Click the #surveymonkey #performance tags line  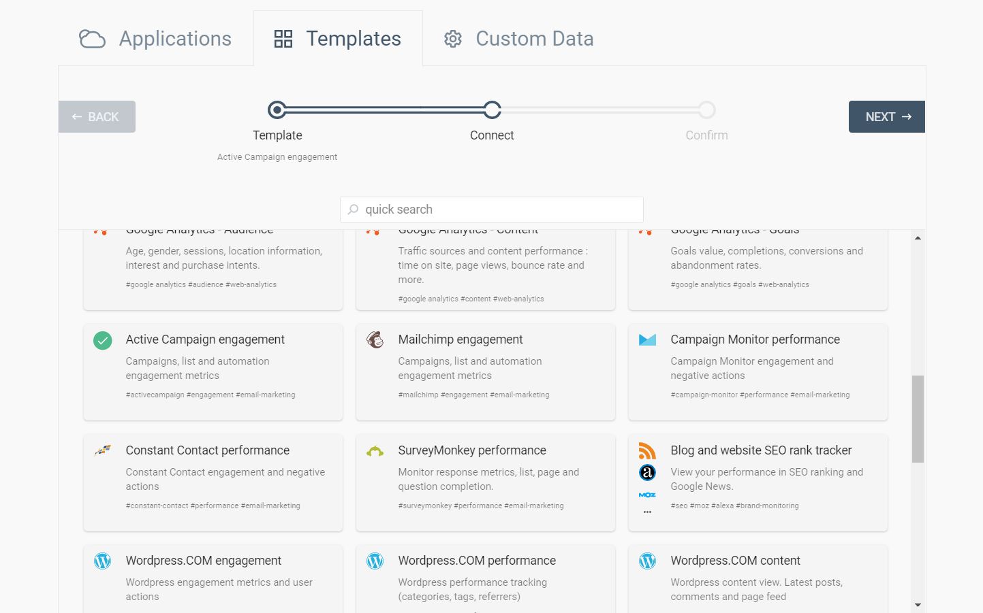[481, 506]
